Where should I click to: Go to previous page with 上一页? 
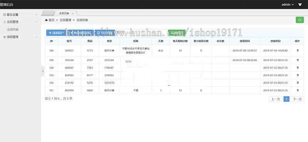(275, 99)
